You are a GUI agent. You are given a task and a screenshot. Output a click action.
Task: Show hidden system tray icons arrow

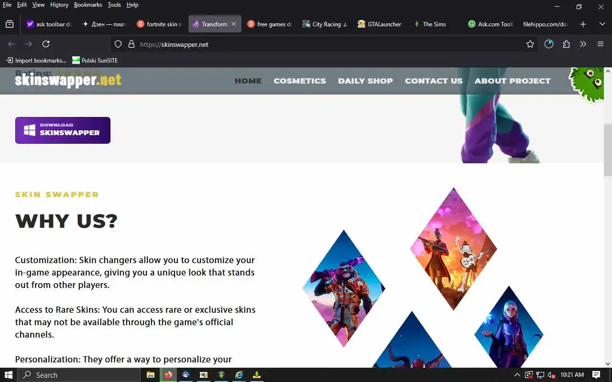point(517,375)
